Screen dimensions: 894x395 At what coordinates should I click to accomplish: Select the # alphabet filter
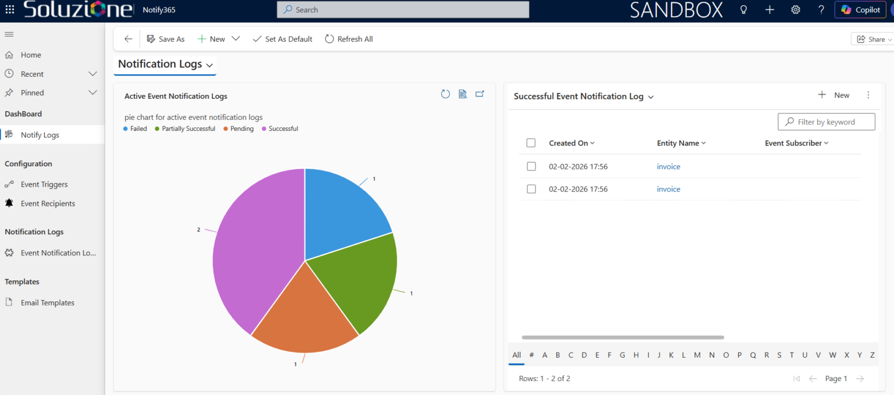tap(531, 355)
